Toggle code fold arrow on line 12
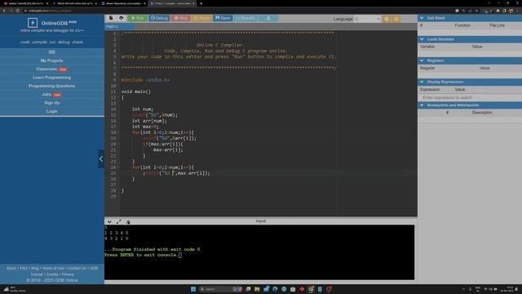This screenshot has height=294, width=522. point(118,98)
